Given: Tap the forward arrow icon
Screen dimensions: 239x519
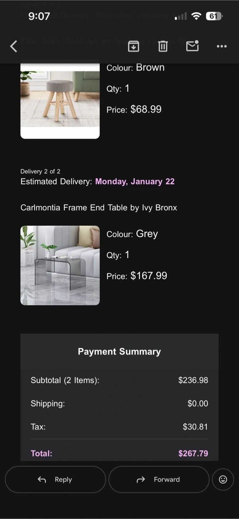Looking at the screenshot, I should point(141,479).
